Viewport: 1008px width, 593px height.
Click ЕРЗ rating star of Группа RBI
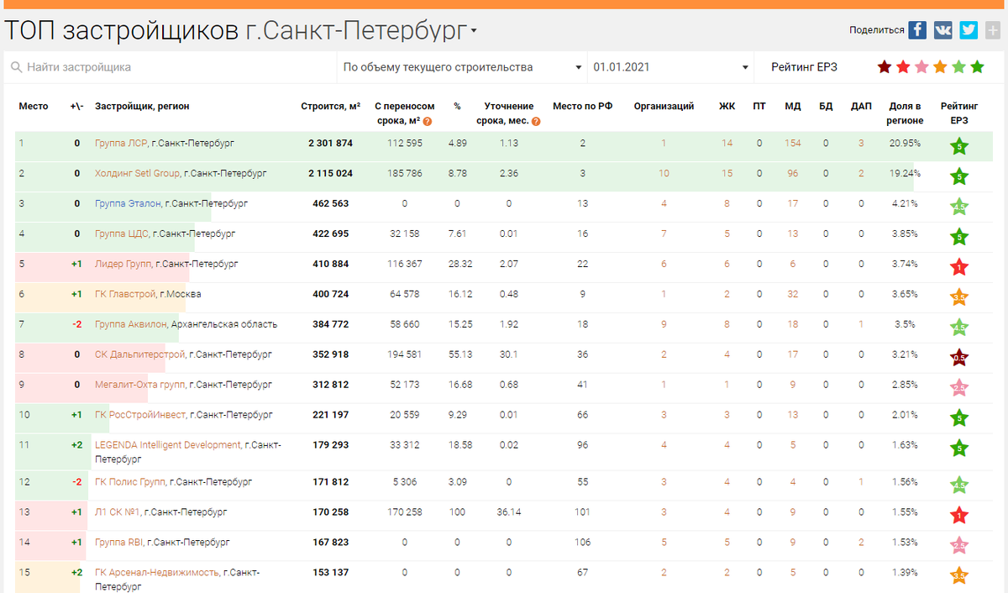959,546
